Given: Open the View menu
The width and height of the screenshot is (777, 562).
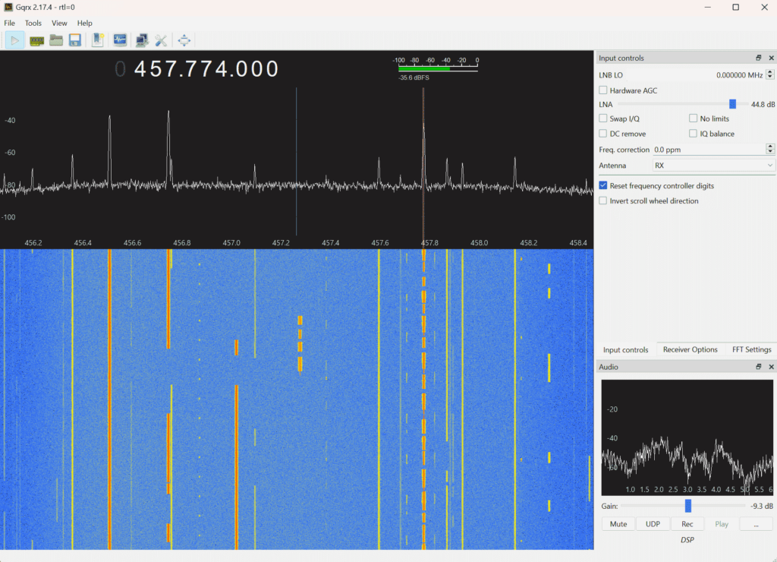Looking at the screenshot, I should click(x=59, y=23).
